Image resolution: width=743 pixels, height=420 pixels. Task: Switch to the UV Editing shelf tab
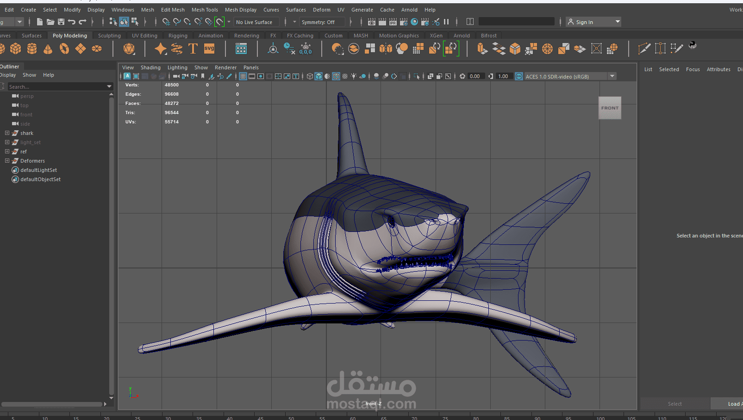144,36
